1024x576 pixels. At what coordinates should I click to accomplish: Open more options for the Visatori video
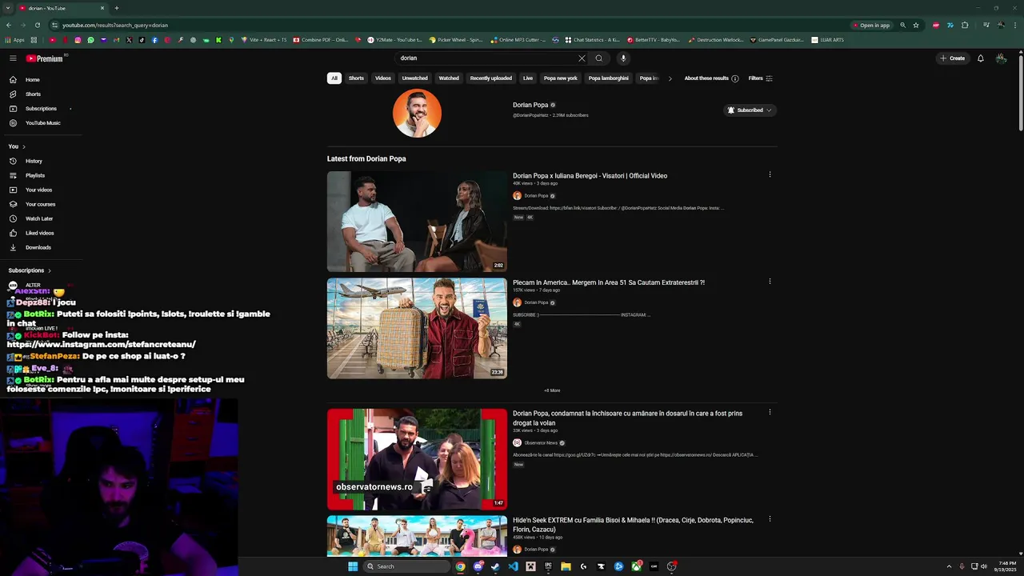[770, 174]
